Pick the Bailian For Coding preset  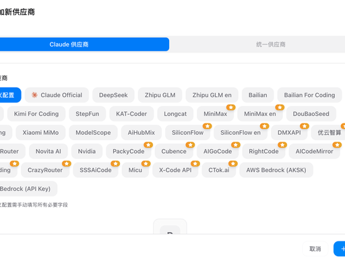[309, 95]
